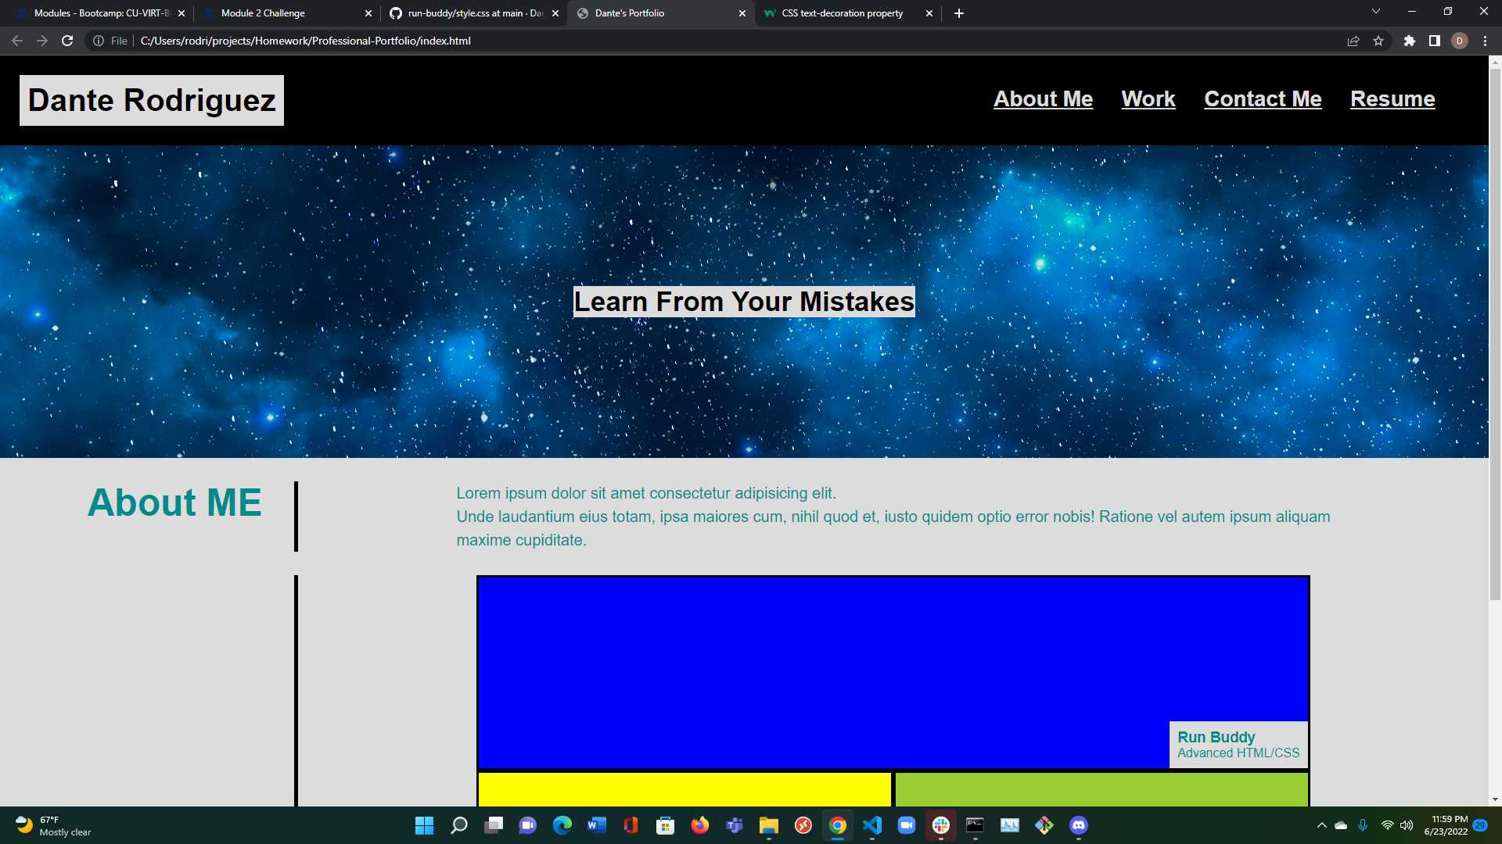The image size is (1502, 844).
Task: Click the address bar URL field
Action: (626, 41)
